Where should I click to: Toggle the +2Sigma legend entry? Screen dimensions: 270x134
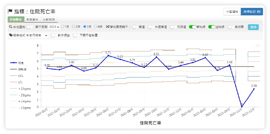point(21,89)
